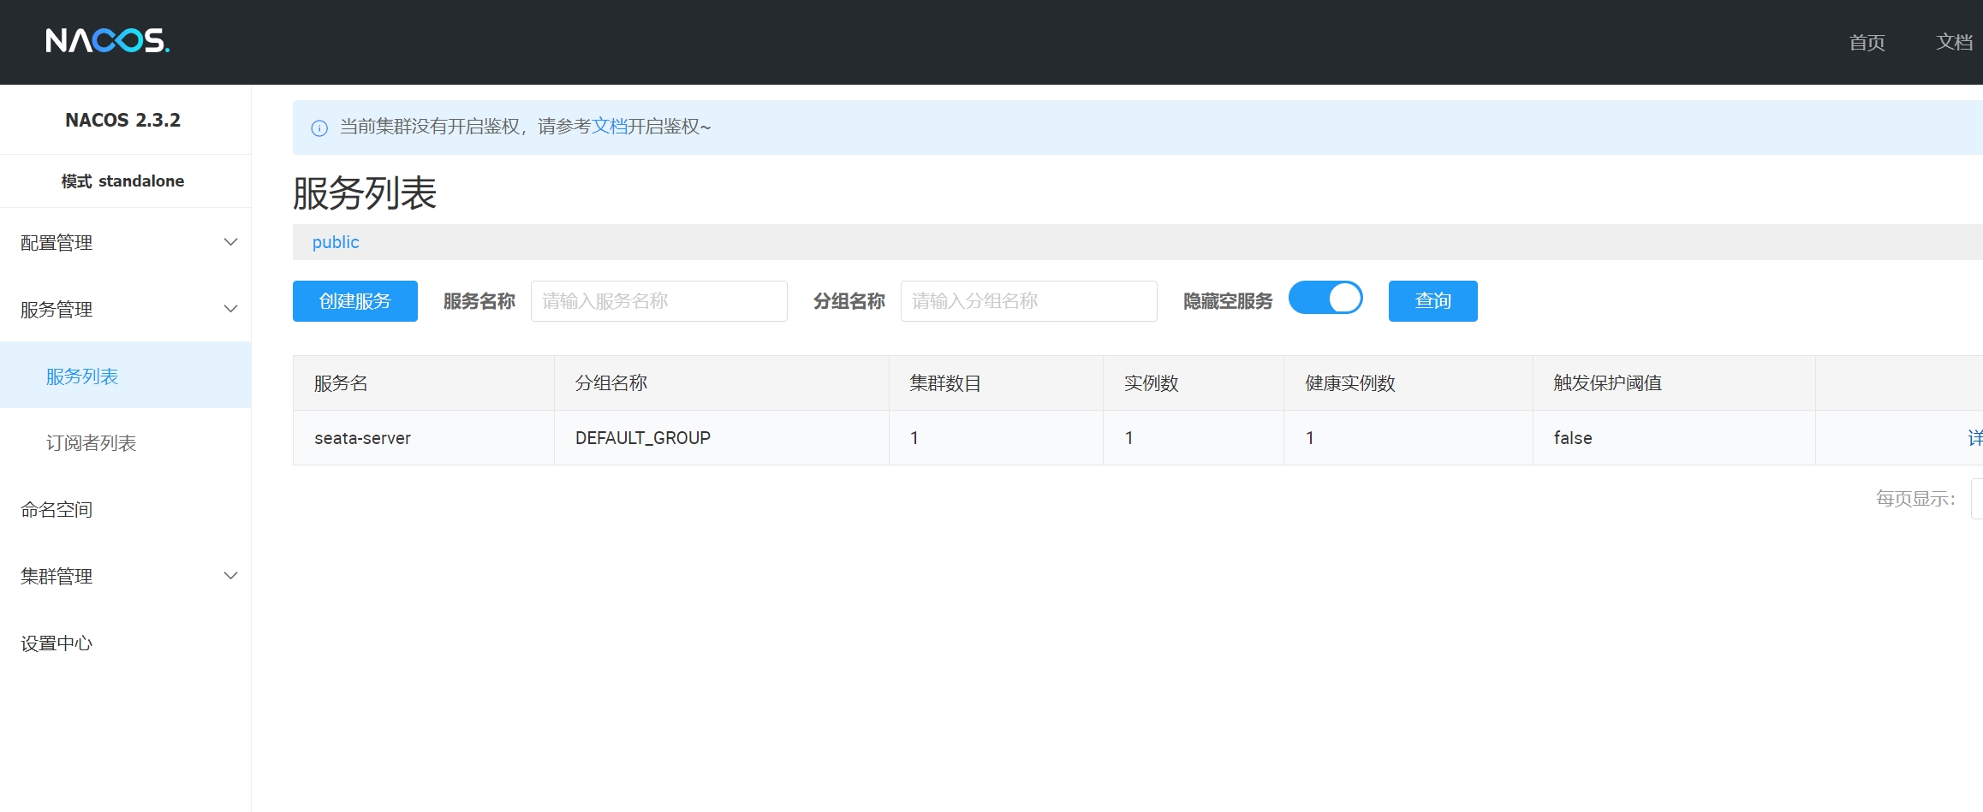Open 设置中心 in the sidebar

point(57,643)
